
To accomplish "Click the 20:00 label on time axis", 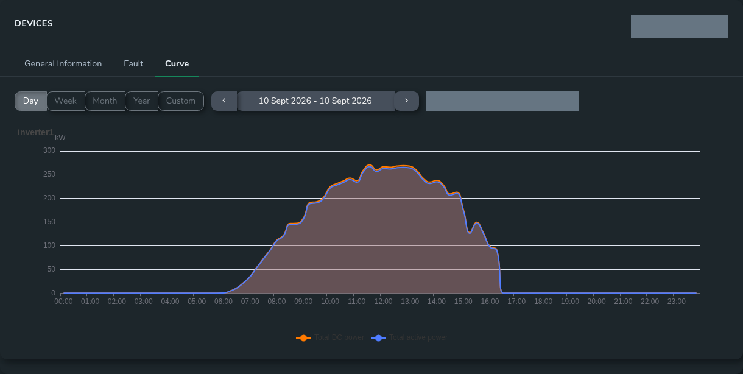I will click(597, 302).
